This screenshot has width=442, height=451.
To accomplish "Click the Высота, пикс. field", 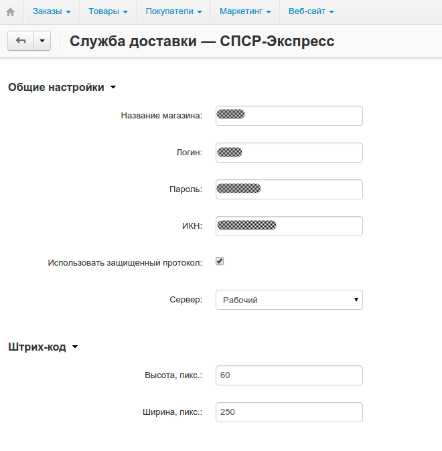I will tap(289, 375).
